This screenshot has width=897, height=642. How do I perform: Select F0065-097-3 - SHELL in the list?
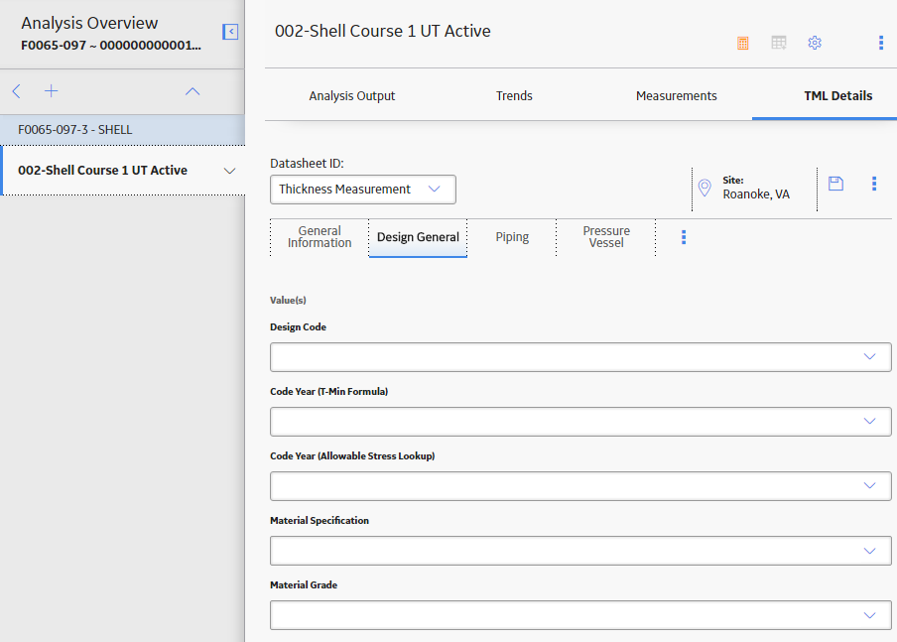(x=122, y=130)
